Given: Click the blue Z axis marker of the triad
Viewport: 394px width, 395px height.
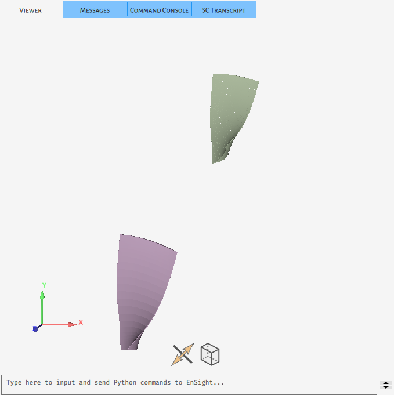Looking at the screenshot, I should (x=35, y=328).
